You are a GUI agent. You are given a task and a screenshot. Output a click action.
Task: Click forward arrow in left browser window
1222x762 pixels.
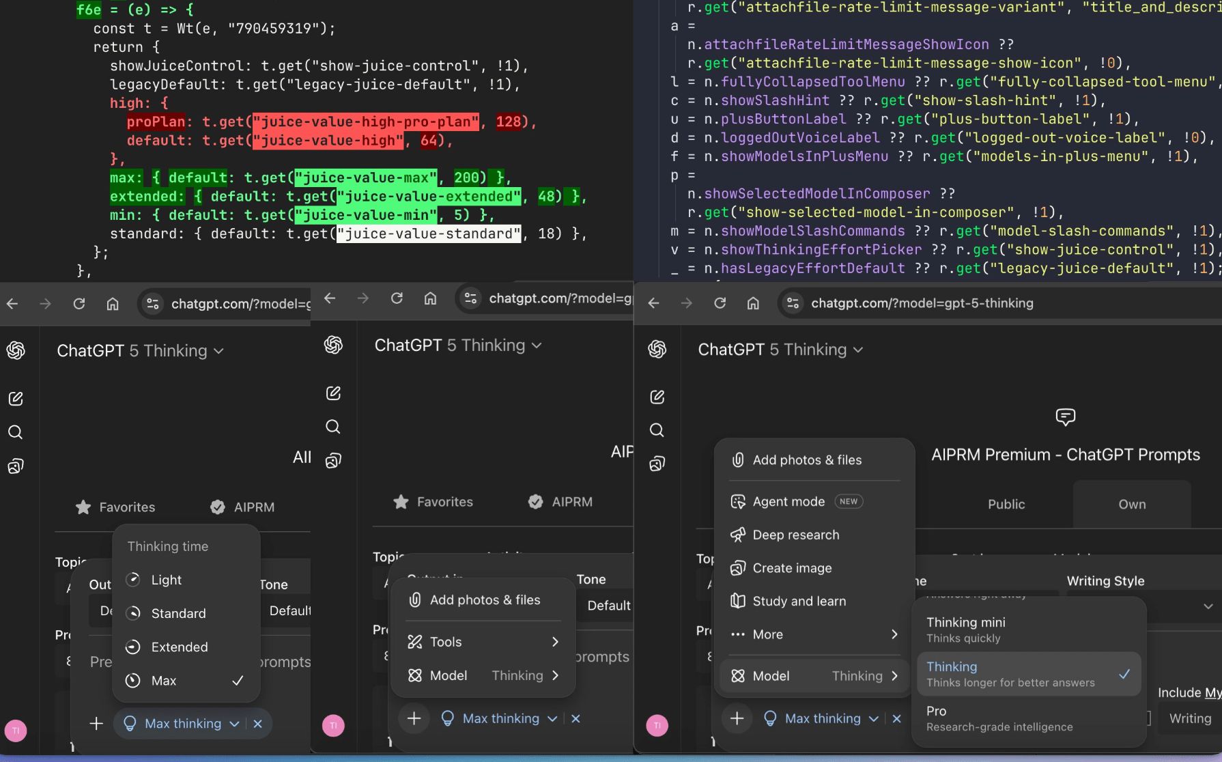[46, 304]
